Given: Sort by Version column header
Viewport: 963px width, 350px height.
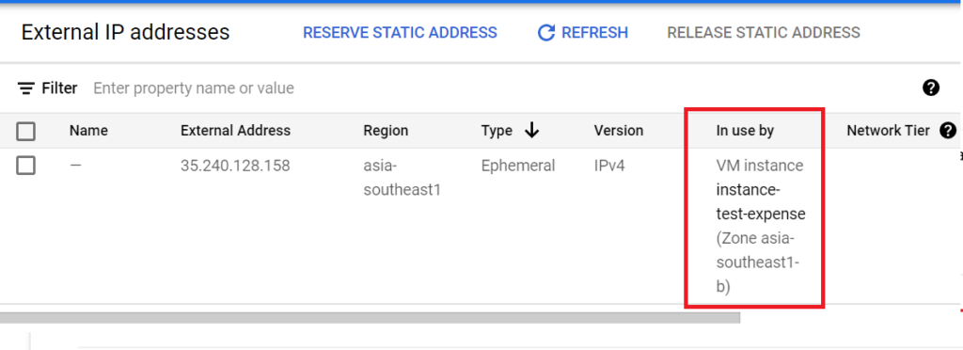Looking at the screenshot, I should coord(619,130).
